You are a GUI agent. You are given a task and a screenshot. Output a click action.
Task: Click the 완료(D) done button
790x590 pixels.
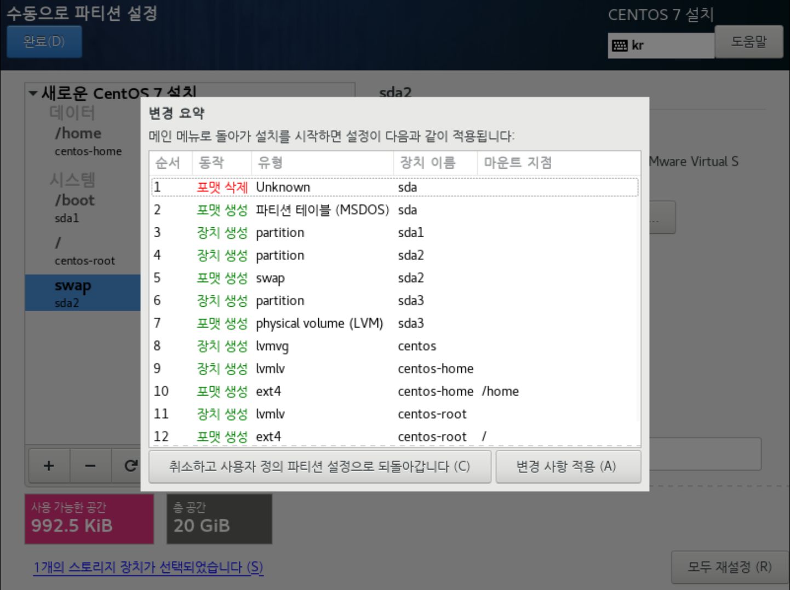click(x=44, y=42)
